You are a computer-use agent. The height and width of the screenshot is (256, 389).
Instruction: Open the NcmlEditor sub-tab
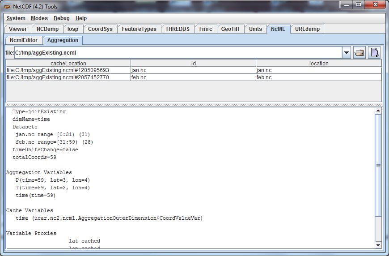[24, 40]
